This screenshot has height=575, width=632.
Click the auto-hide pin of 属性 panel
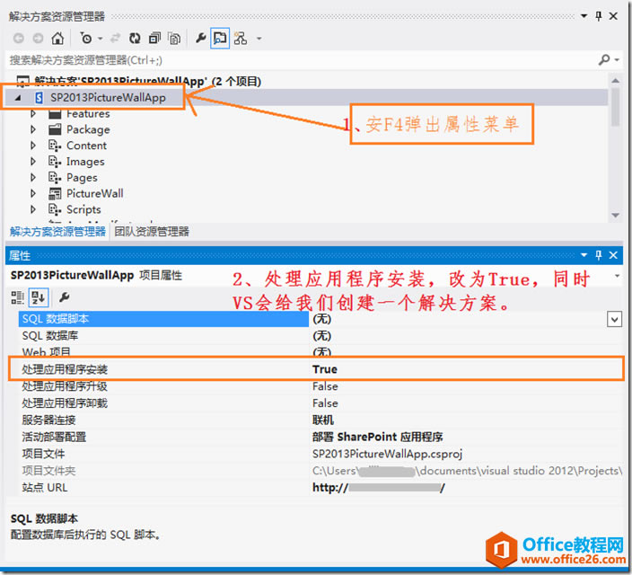click(599, 255)
